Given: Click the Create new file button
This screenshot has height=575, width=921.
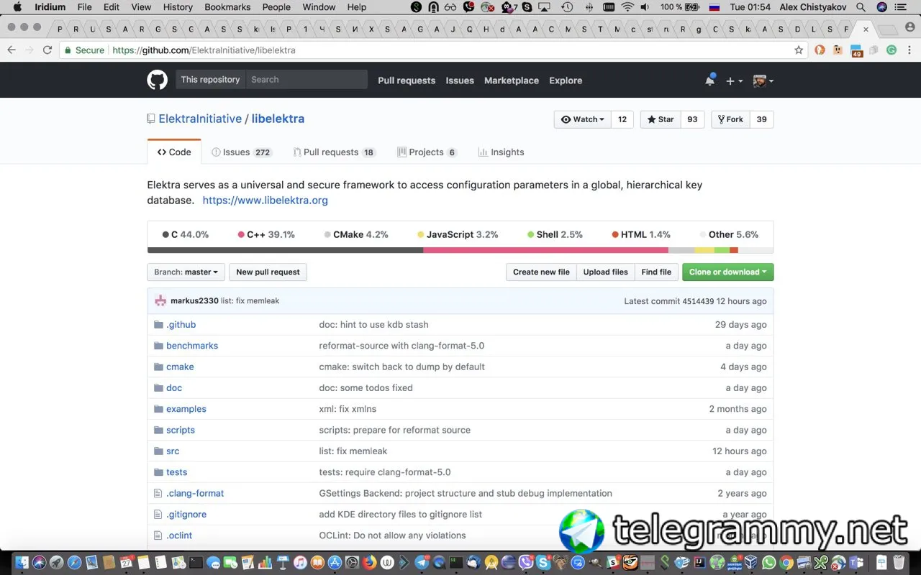Looking at the screenshot, I should click(x=541, y=272).
